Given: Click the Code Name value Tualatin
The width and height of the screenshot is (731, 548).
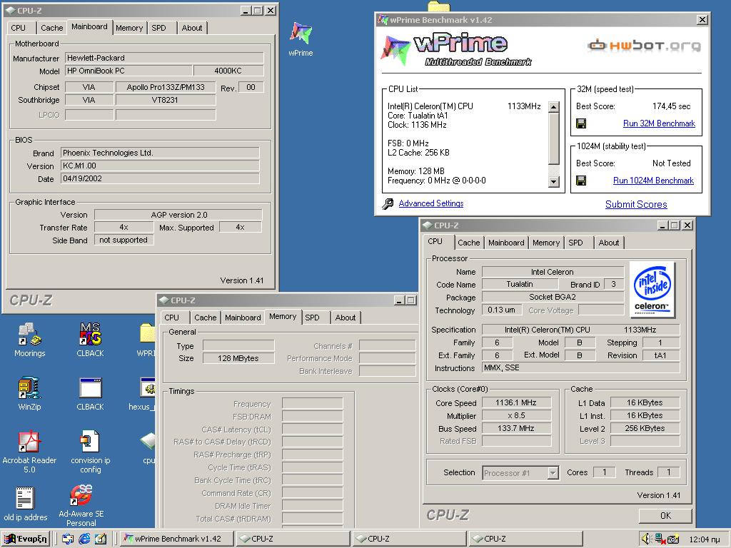Looking at the screenshot, I should coord(520,284).
